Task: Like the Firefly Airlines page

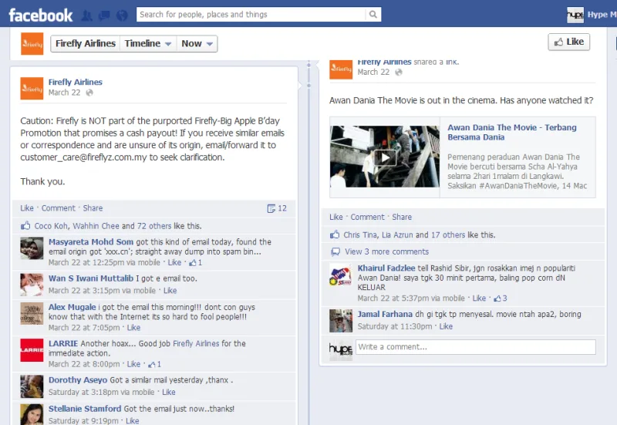Action: point(568,42)
